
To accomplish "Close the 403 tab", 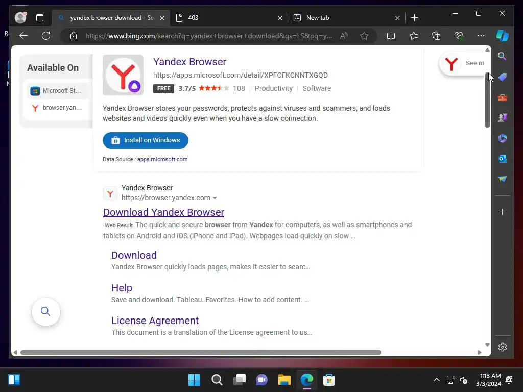I will tap(280, 18).
